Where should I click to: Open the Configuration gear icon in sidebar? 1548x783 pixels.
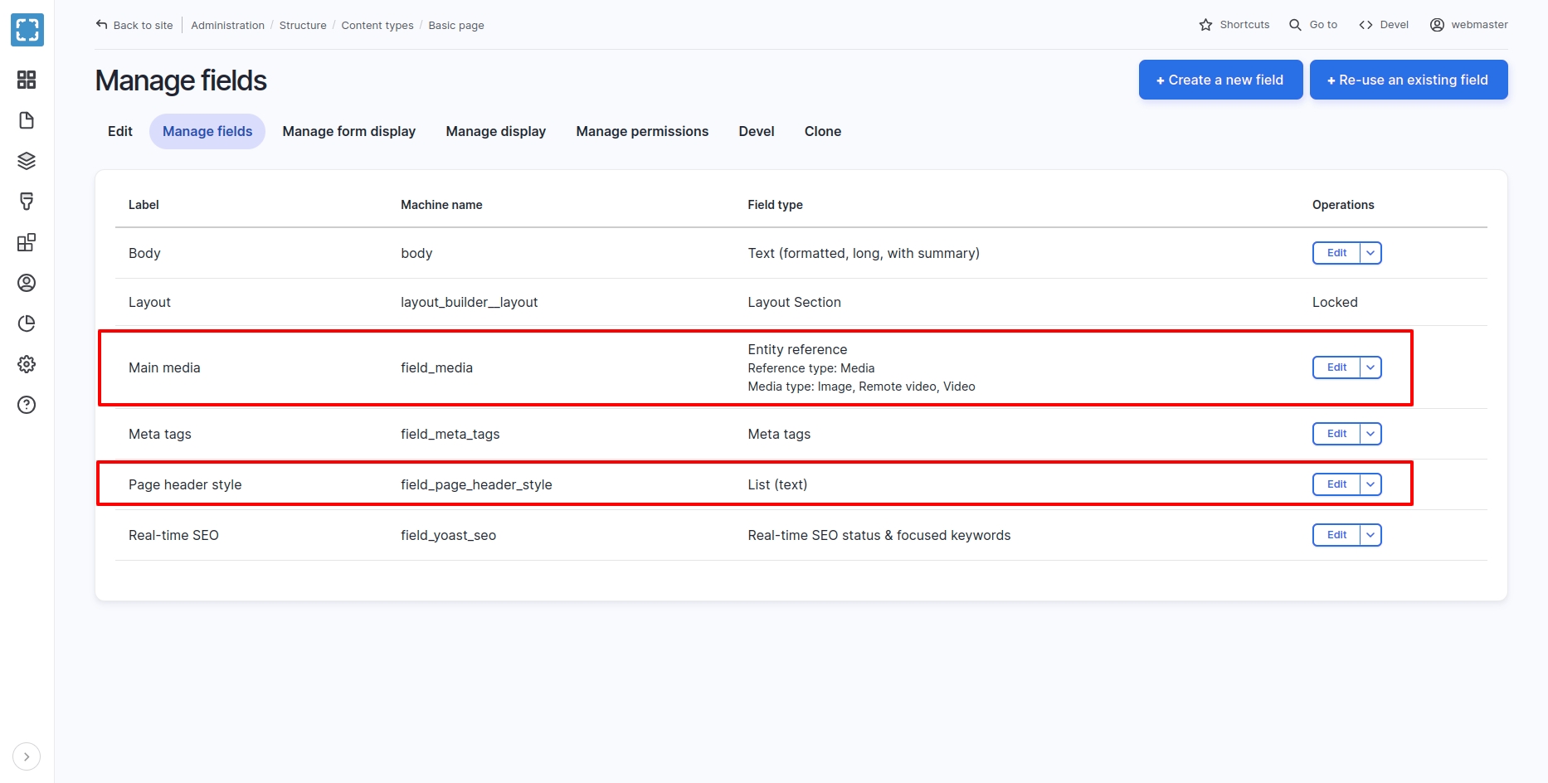tap(27, 364)
